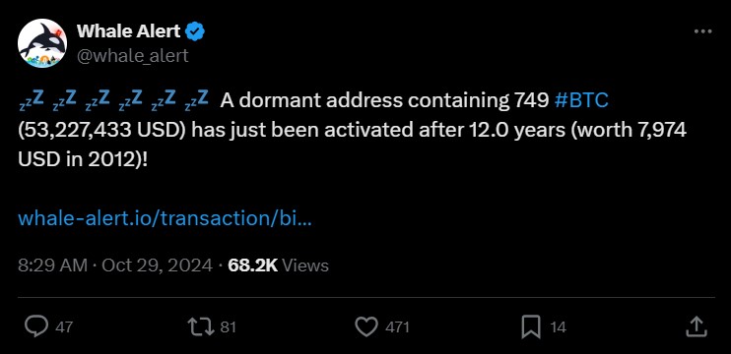Image resolution: width=731 pixels, height=354 pixels.
Task: Click the 47 replies count
Action: click(64, 327)
